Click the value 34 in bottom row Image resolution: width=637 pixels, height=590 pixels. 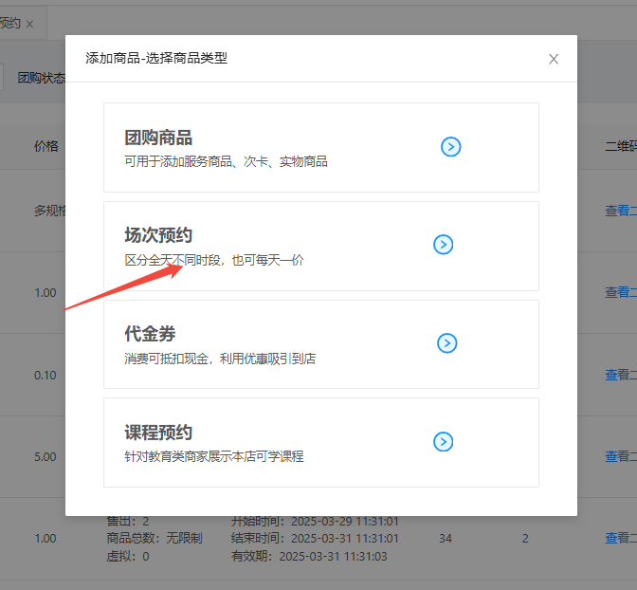pos(446,539)
